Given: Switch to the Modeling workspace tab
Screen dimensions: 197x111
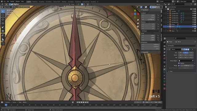Looking at the screenshot, I should click(35, 2).
